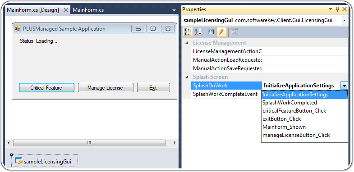
Task: Open the document tab list dropdown arrow
Action: click(174, 10)
